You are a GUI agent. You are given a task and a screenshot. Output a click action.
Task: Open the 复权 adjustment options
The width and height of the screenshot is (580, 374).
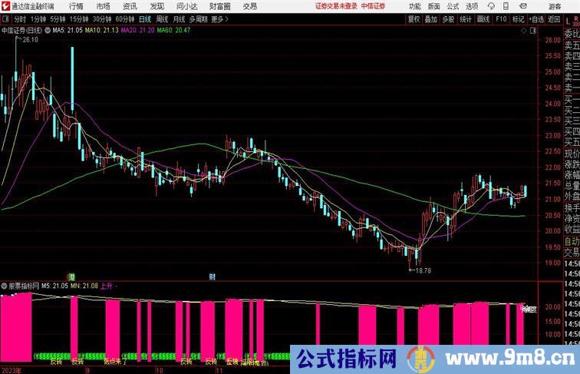414,19
